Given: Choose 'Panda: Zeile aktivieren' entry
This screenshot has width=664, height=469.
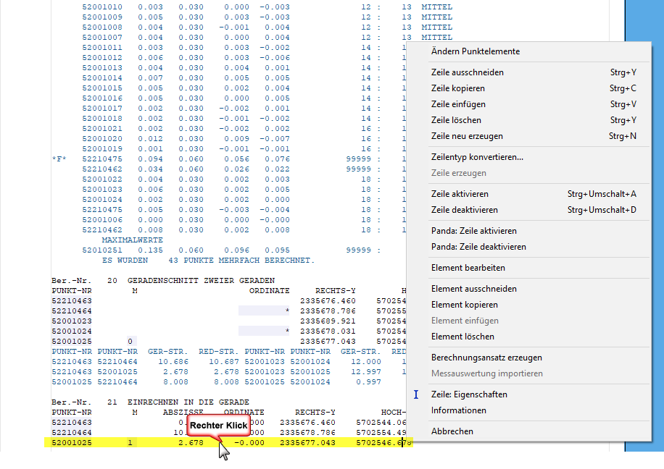Looking at the screenshot, I should pyautogui.click(x=473, y=231).
